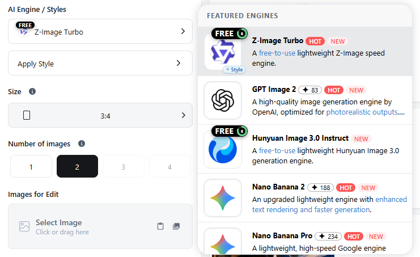The width and height of the screenshot is (420, 257).
Task: Click free-to-use link in Z-Image Turbo description
Action: tap(277, 53)
